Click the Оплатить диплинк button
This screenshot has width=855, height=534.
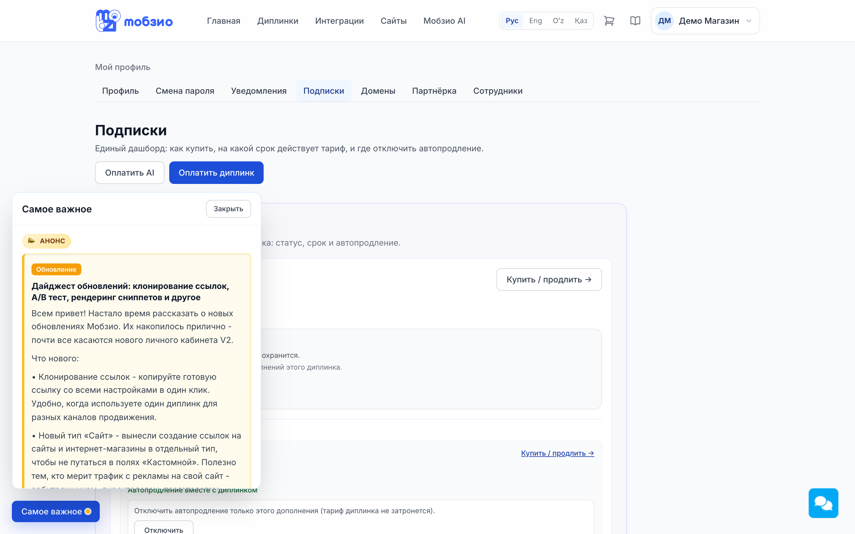coord(216,173)
